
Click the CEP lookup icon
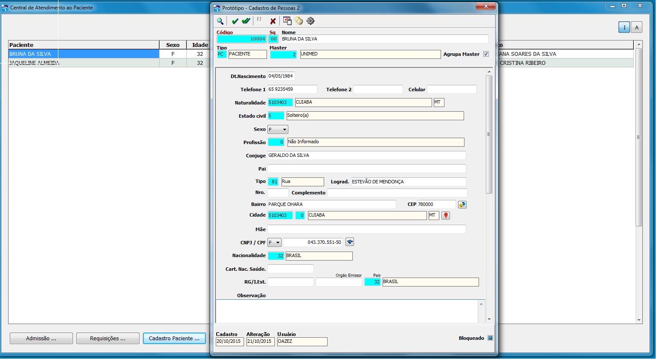[462, 205]
